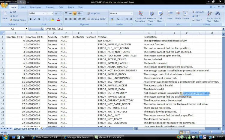The width and height of the screenshot is (225, 140).
Task: Click the Orientation text angle icon
Action: pos(79,13)
